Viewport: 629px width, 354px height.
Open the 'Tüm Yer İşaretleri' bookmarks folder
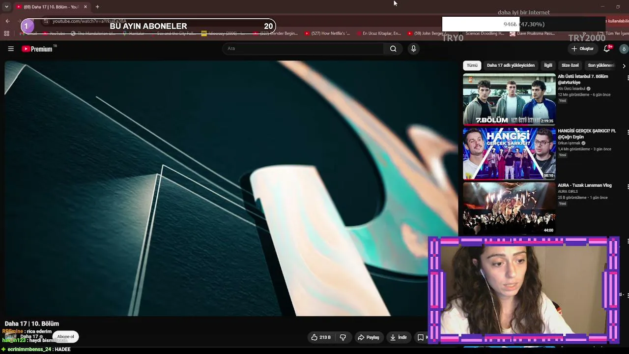(614, 33)
